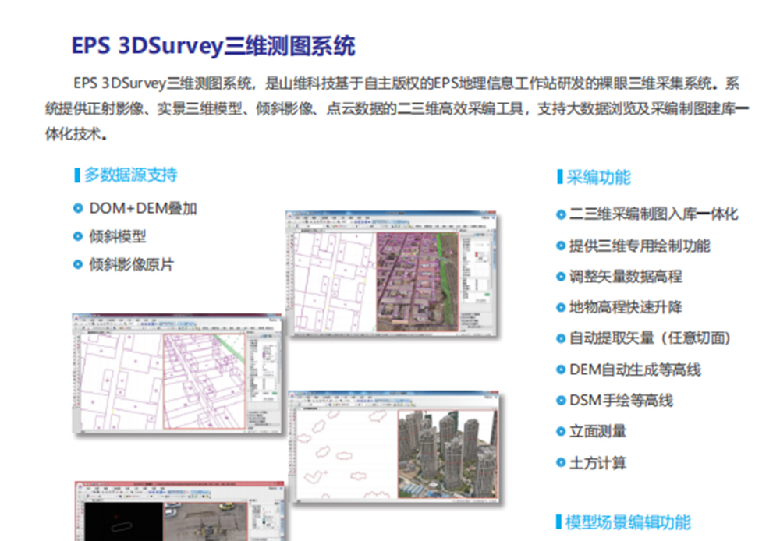Click '调整矢量数据高程' item
This screenshot has height=541, width=780.
click(x=626, y=277)
